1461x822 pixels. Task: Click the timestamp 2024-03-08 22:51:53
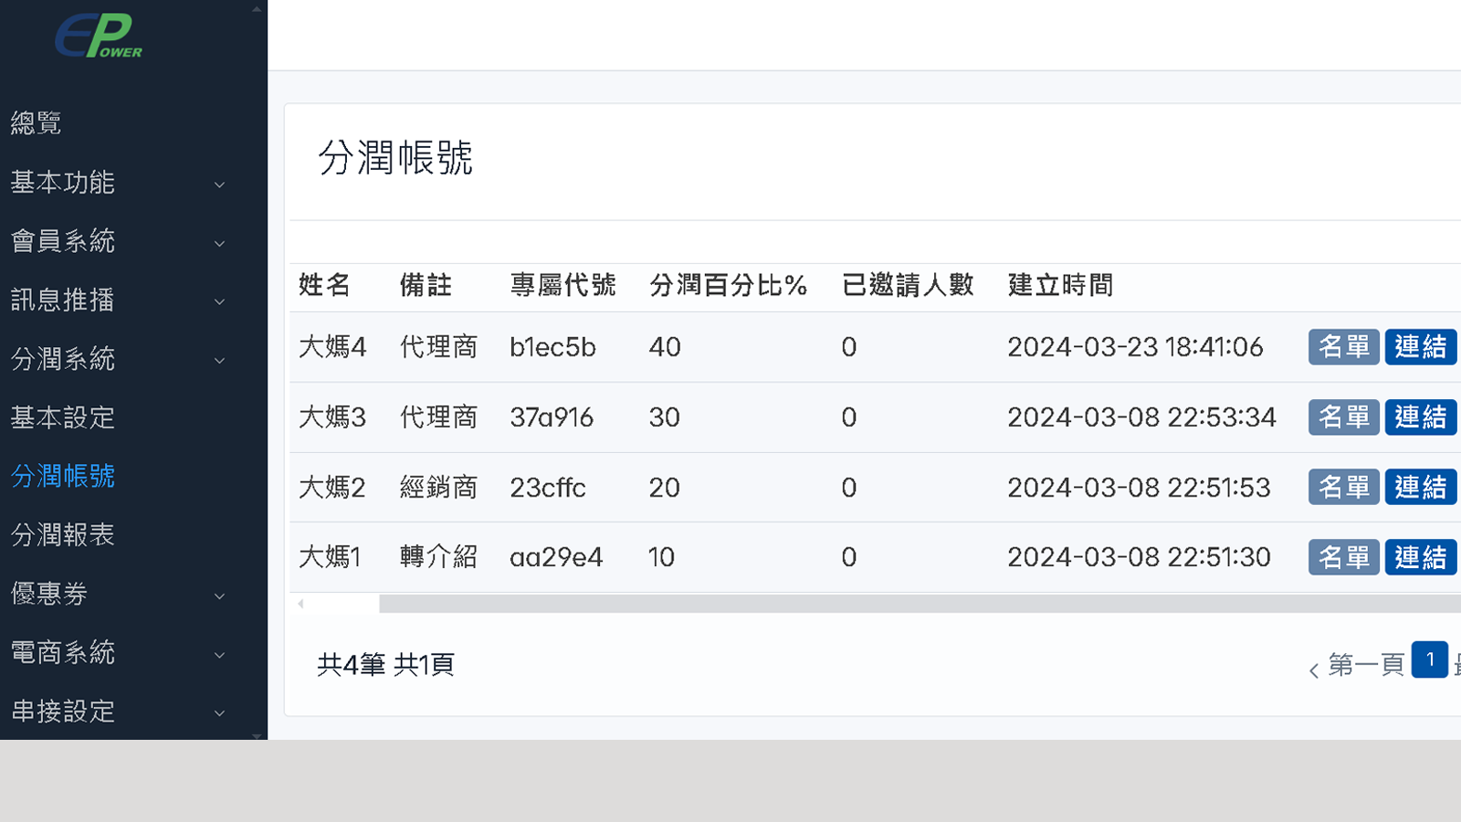(1139, 488)
